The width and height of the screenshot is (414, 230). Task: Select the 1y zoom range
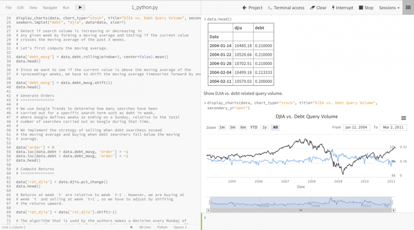pos(265,127)
